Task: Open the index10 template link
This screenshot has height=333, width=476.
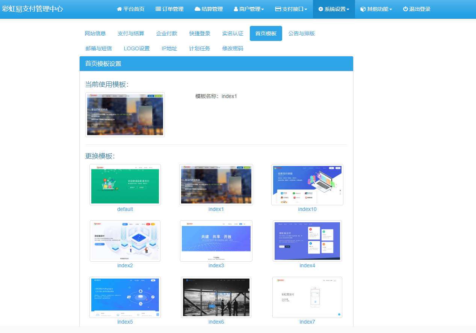Action: (307, 209)
